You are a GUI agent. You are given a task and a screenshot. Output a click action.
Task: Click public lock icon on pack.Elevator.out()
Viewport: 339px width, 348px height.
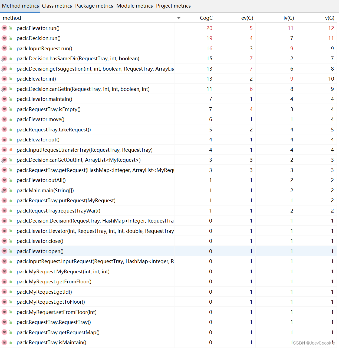(x=11, y=140)
